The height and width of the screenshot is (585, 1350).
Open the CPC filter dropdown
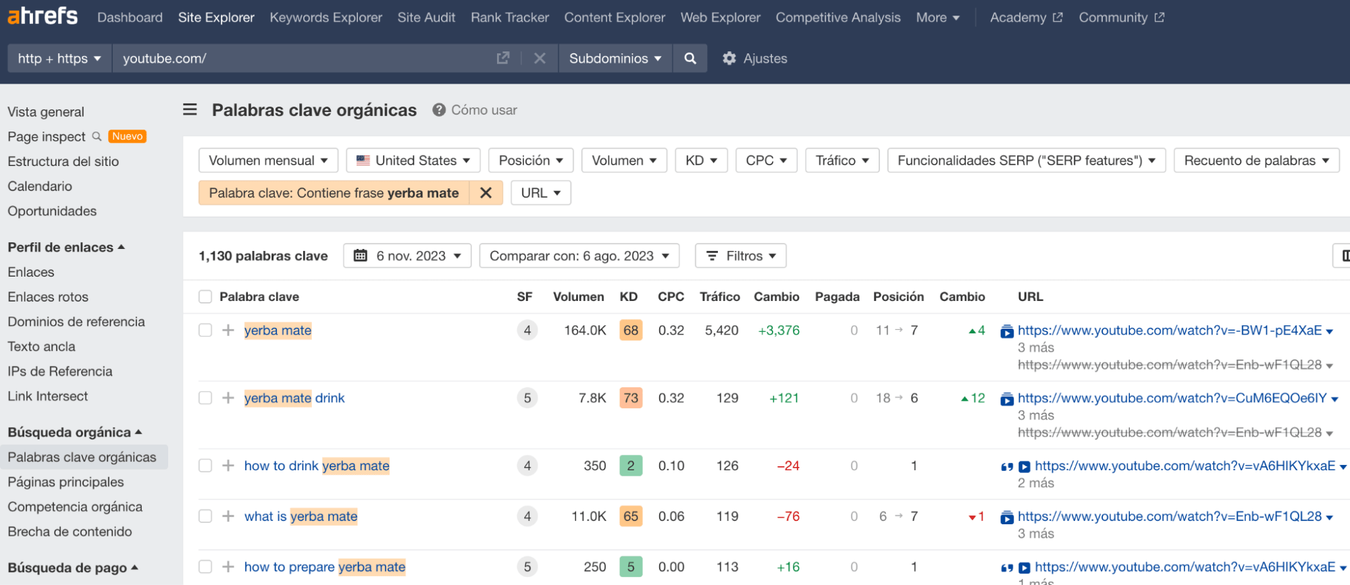coord(767,161)
